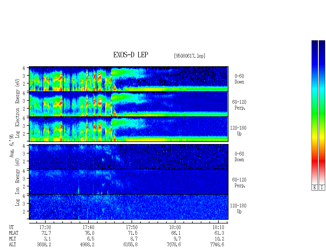Click the ion panel's 60-120 Perp. label
Viewport: 326px width, 252px height.
pyautogui.click(x=239, y=183)
